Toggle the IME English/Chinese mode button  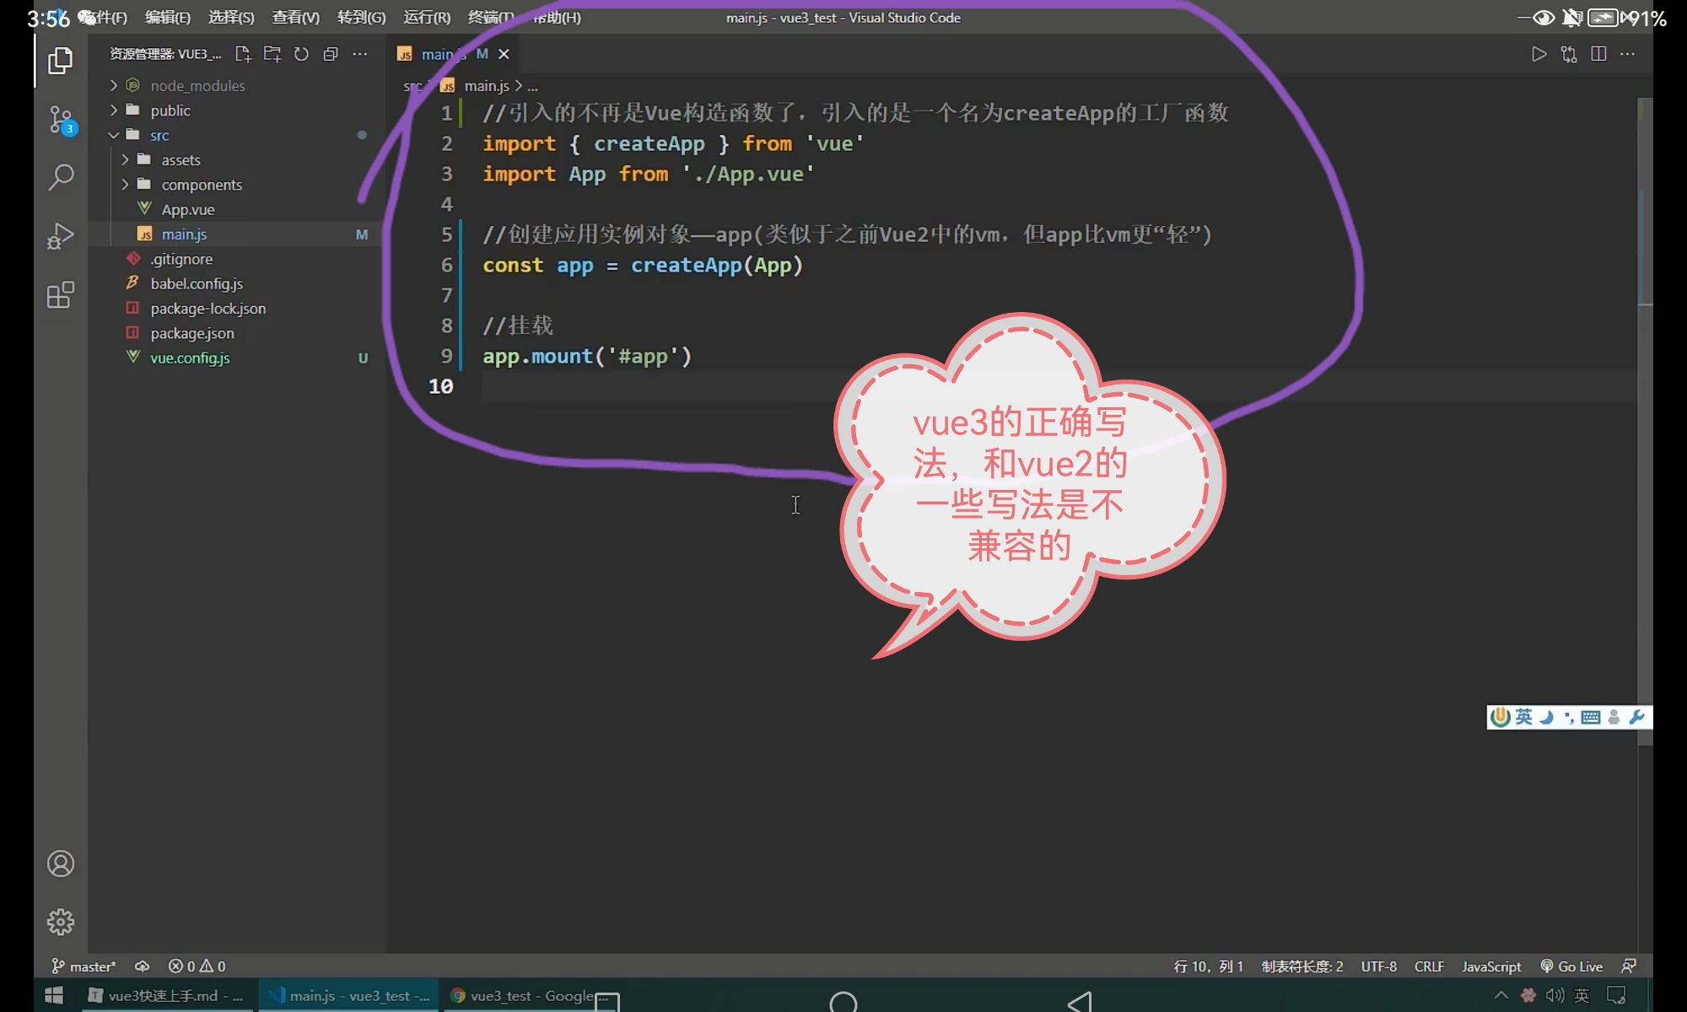[1523, 717]
